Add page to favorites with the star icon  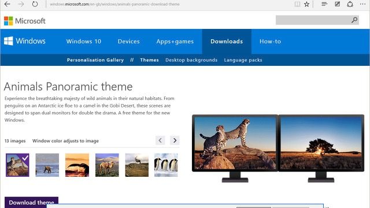click(306, 4)
